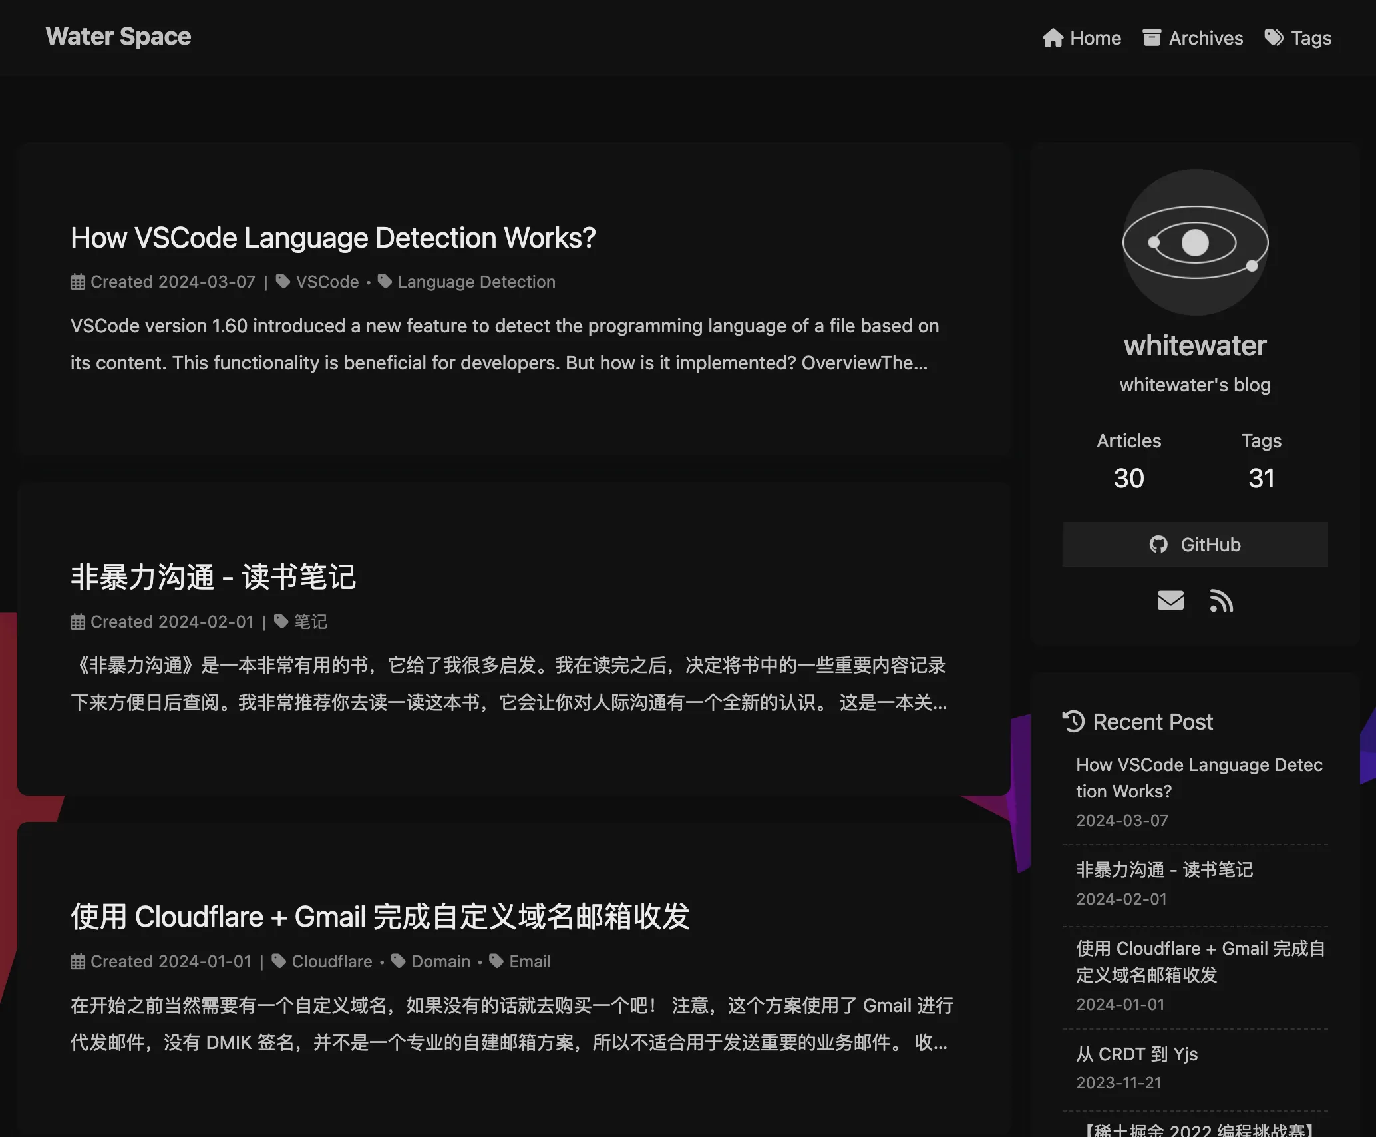Open the Articles label link
The height and width of the screenshot is (1137, 1376).
[x=1129, y=441]
